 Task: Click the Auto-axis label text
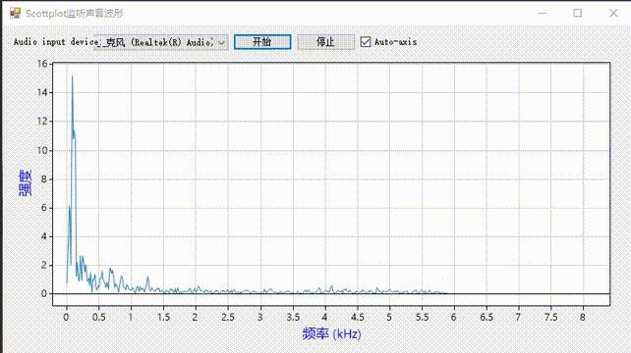[395, 42]
